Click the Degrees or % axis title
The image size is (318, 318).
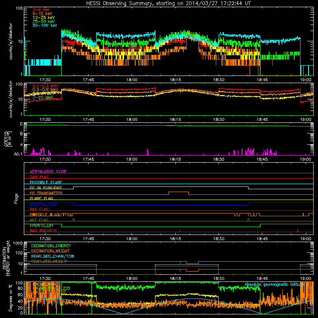click(x=10, y=298)
